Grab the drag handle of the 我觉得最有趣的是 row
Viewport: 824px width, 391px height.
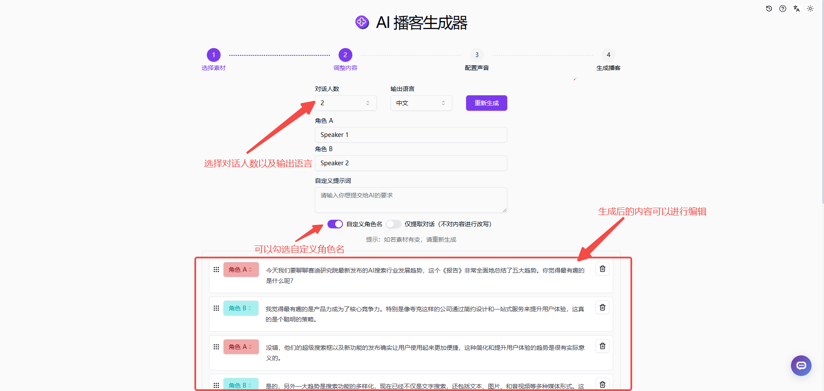216,308
